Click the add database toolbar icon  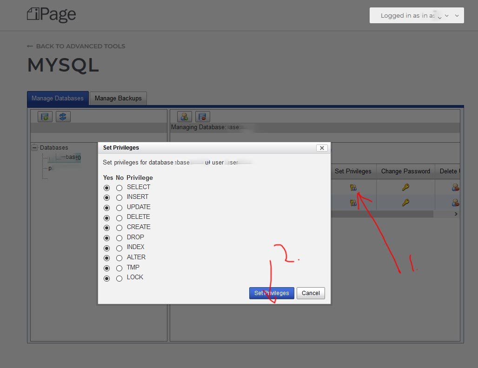tap(45, 117)
